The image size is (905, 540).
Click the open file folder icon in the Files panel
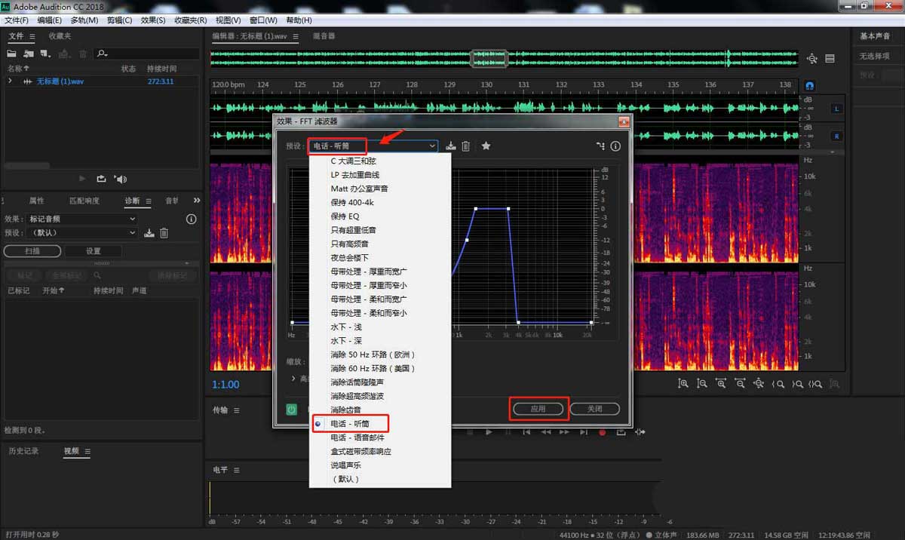pos(11,54)
